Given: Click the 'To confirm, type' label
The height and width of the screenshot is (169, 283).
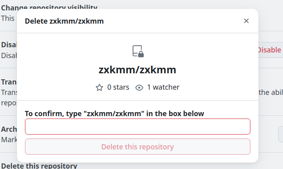Looking at the screenshot, I should pos(114,113).
